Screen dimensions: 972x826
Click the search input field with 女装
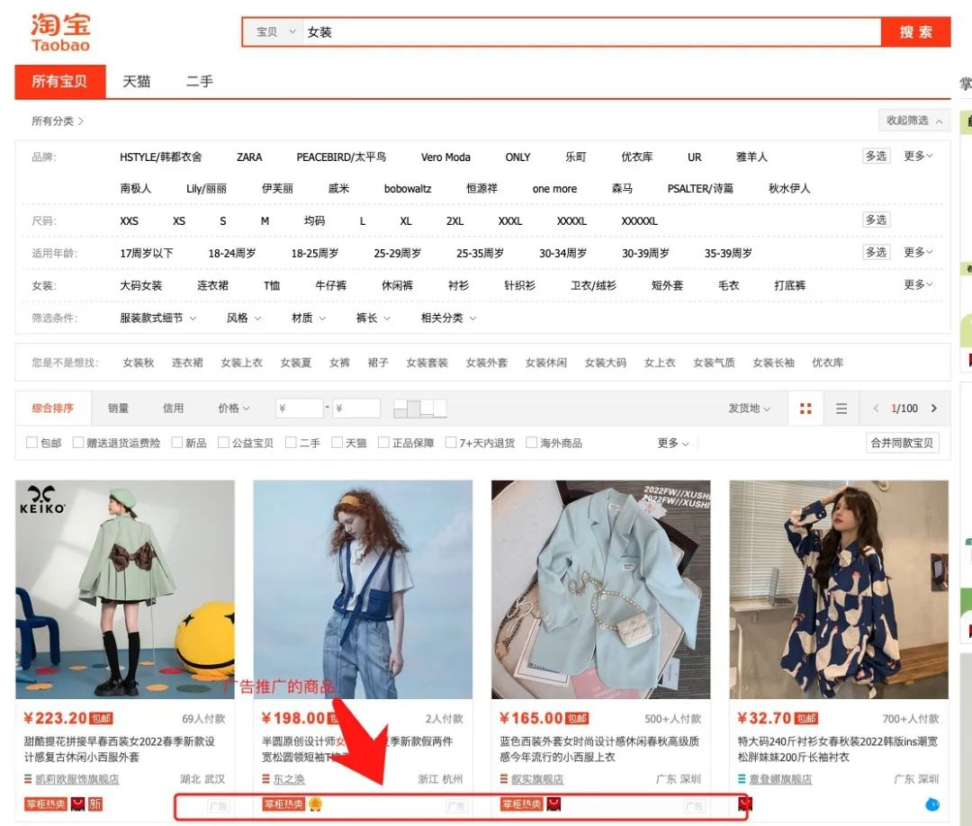click(x=592, y=31)
